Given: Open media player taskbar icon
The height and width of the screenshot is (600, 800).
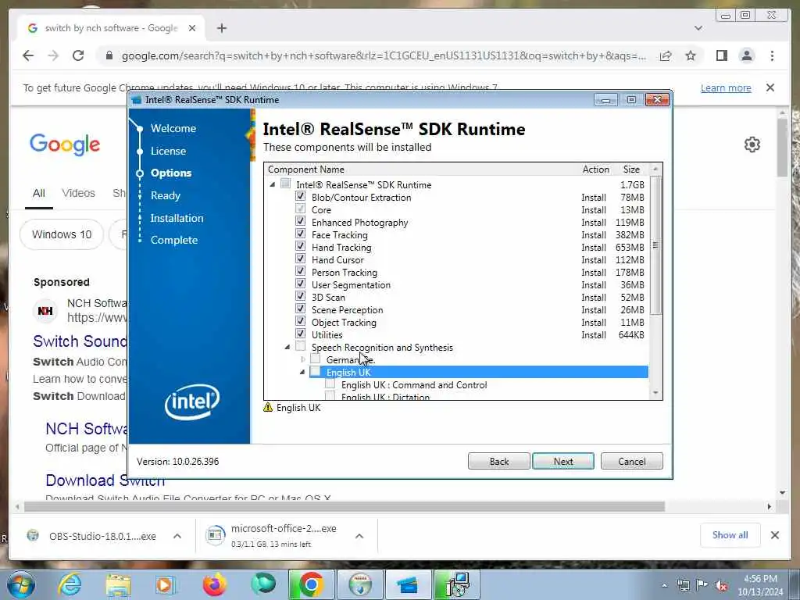Looking at the screenshot, I should 166,584.
